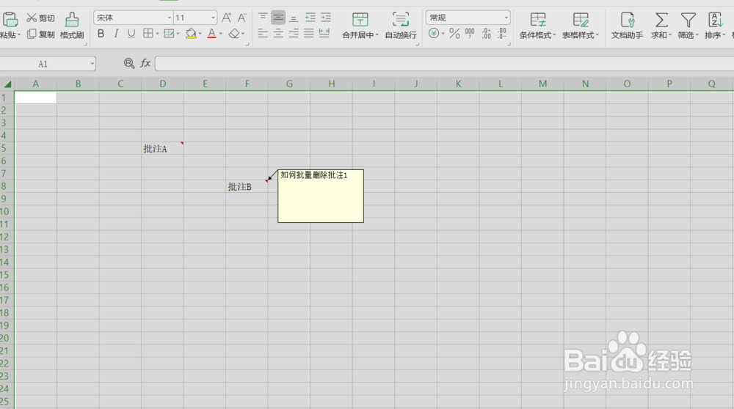734x409 pixels.
Task: Increase font size with A+ icon
Action: [226, 18]
